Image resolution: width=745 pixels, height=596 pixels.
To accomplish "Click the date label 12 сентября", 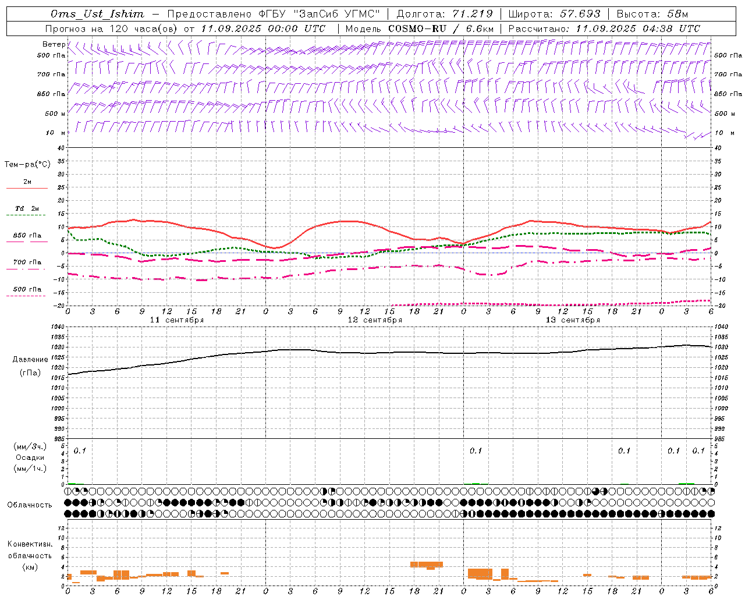I will pos(375,320).
